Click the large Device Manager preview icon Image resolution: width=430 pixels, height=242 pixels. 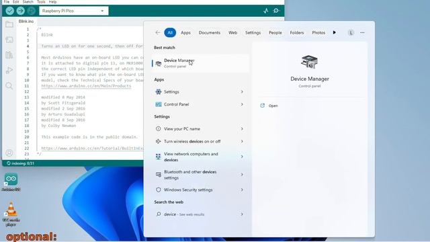point(309,62)
